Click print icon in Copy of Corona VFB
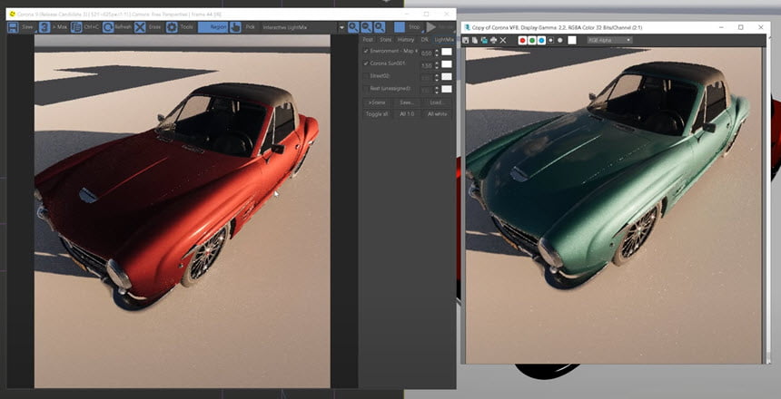This screenshot has width=781, height=399. (493, 40)
